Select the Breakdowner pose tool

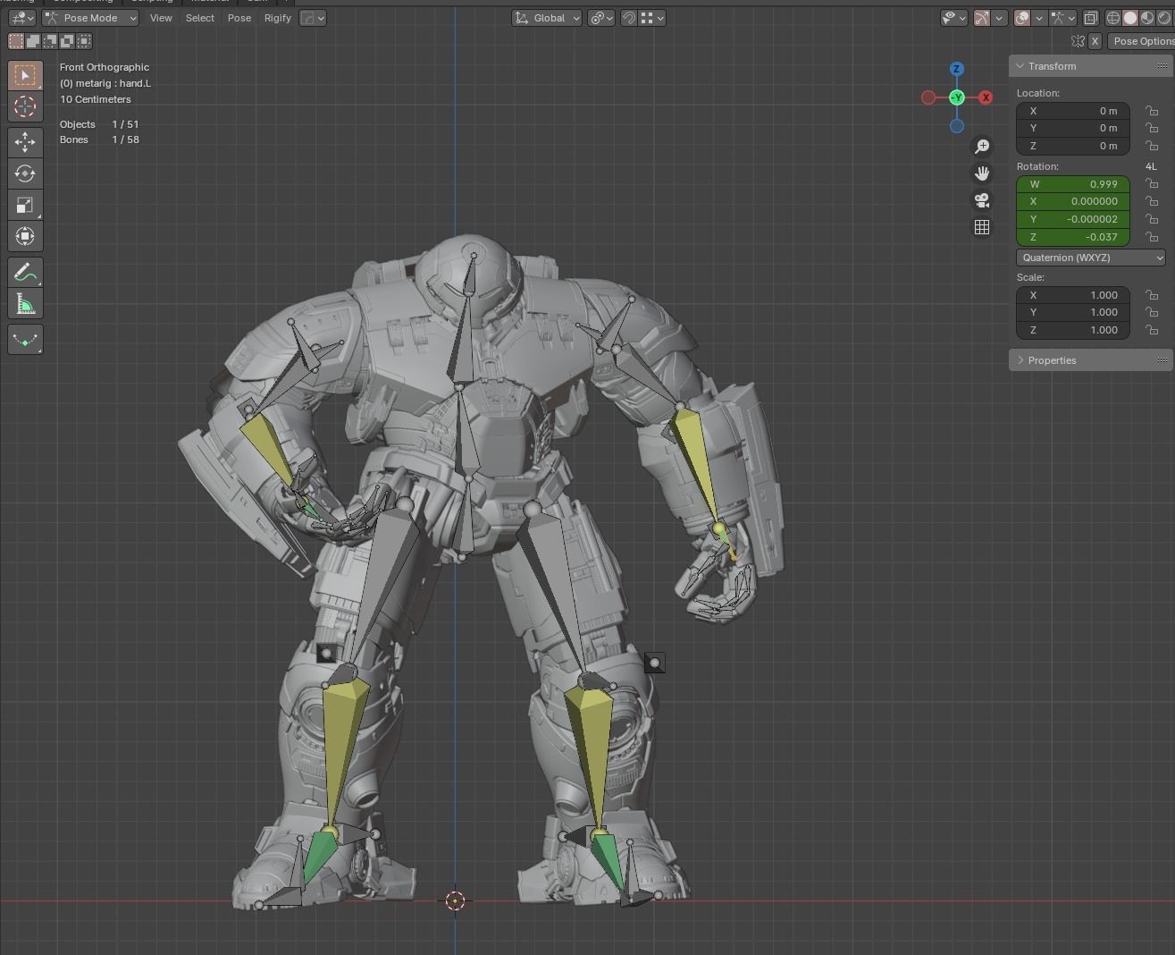25,340
